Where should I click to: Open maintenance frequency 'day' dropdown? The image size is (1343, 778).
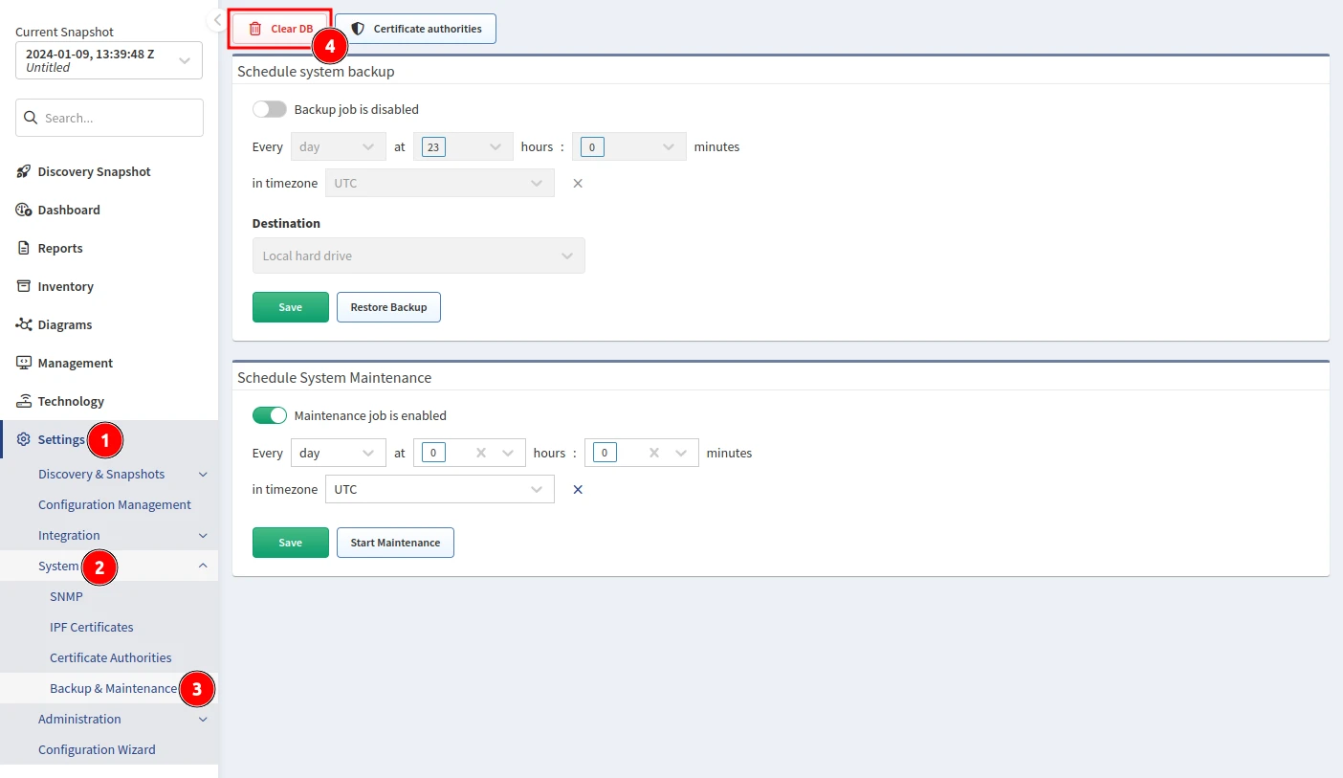pos(337,453)
